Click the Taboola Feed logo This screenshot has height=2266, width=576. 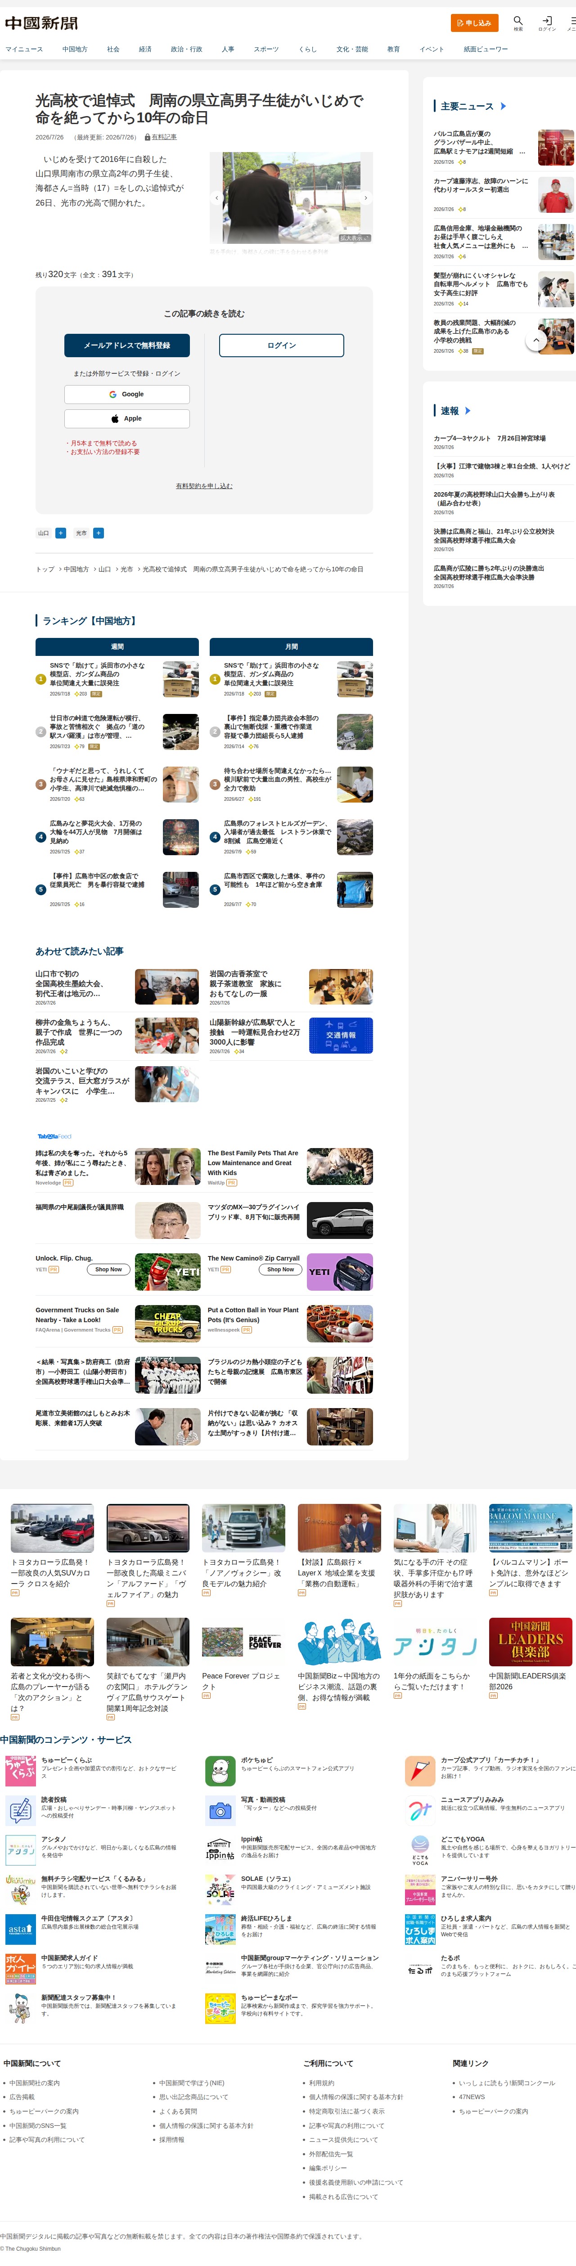coord(54,1136)
